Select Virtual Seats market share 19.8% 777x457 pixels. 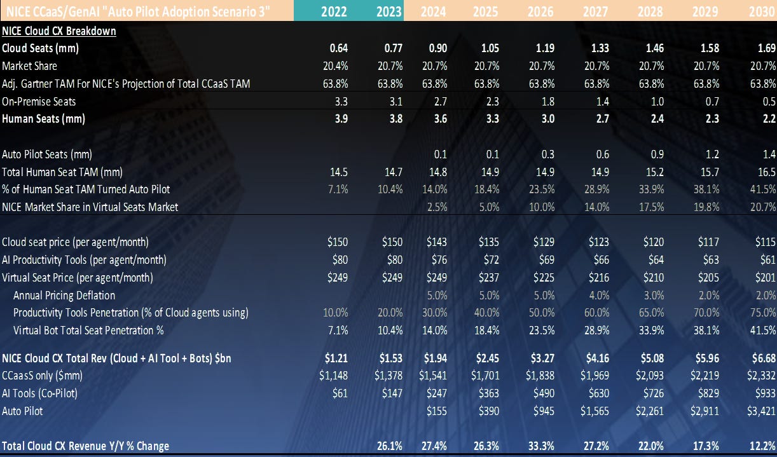point(706,207)
